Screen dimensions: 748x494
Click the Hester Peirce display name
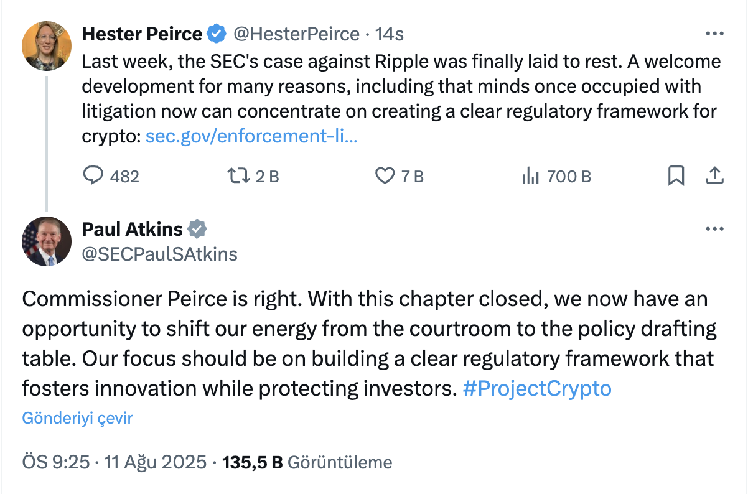(x=142, y=34)
